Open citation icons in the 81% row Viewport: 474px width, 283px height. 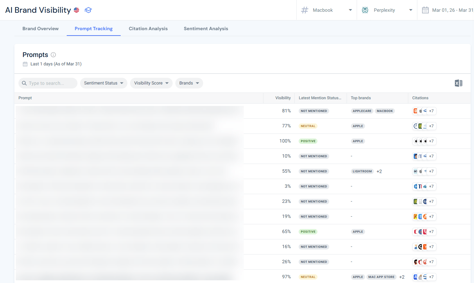(424, 111)
